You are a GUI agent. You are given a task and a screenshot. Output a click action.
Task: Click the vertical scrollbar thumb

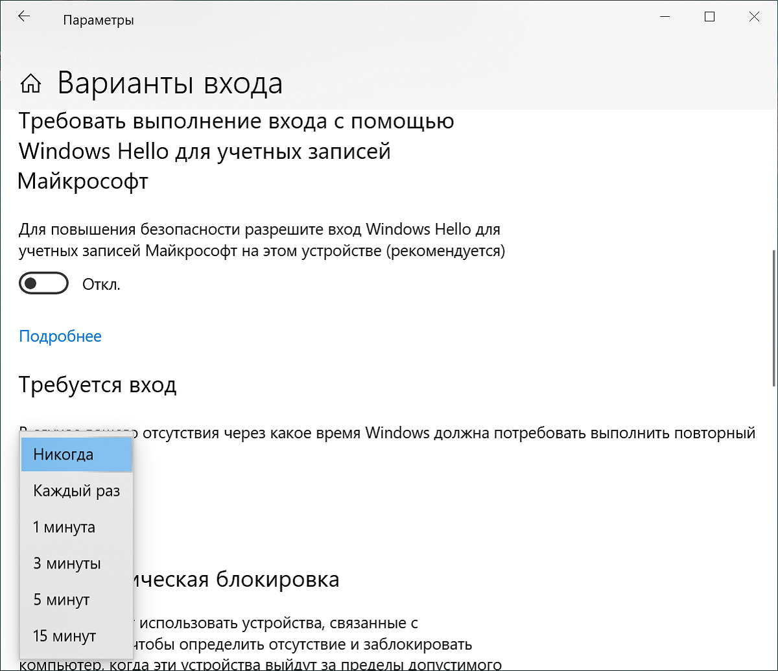click(x=773, y=318)
